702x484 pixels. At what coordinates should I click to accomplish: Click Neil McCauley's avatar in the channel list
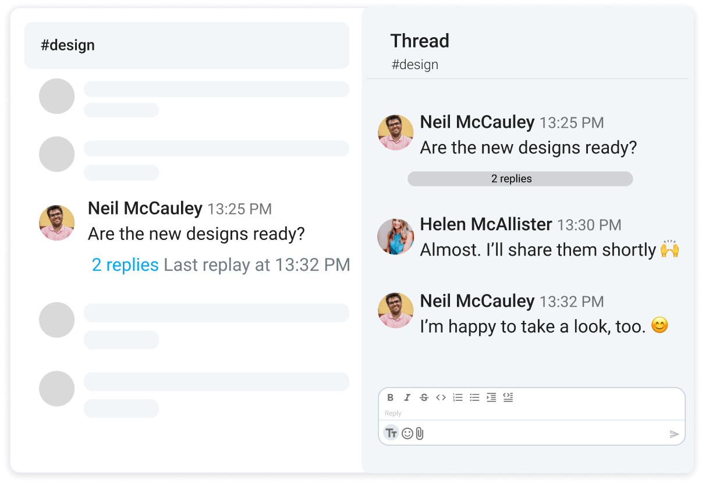[x=56, y=223]
